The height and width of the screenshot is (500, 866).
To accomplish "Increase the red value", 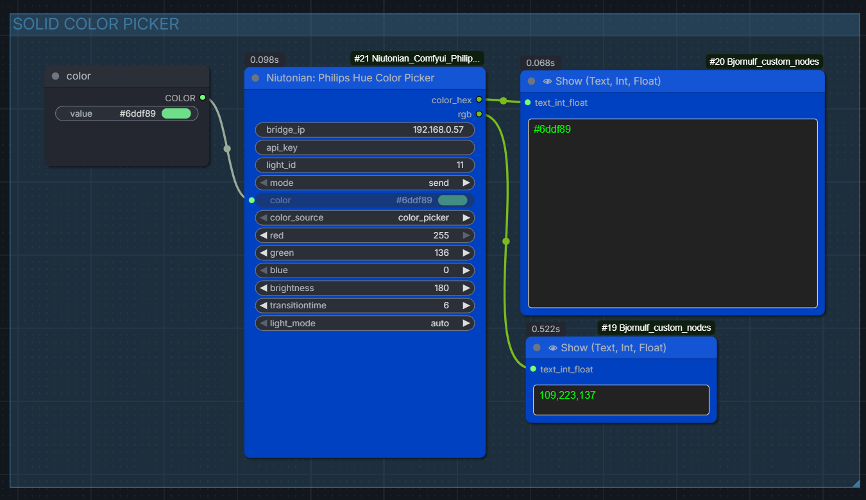I will [x=466, y=235].
